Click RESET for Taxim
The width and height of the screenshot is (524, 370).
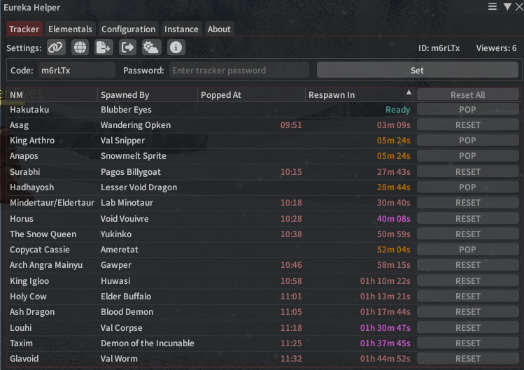467,343
